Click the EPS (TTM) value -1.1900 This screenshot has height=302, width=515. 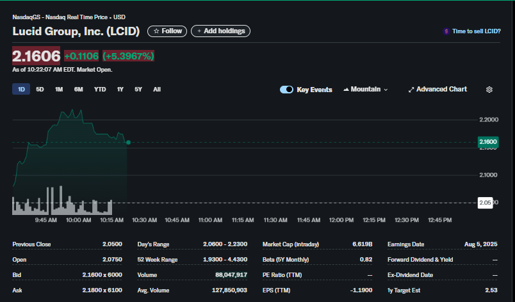361,290
